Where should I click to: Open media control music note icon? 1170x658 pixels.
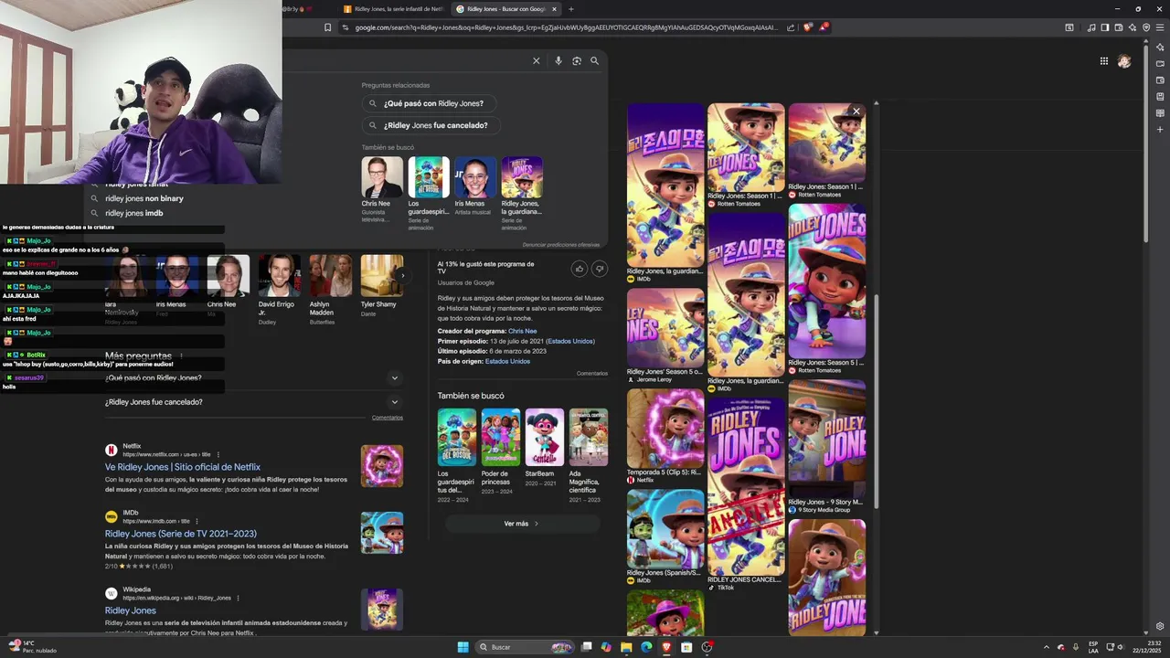pyautogui.click(x=1091, y=27)
